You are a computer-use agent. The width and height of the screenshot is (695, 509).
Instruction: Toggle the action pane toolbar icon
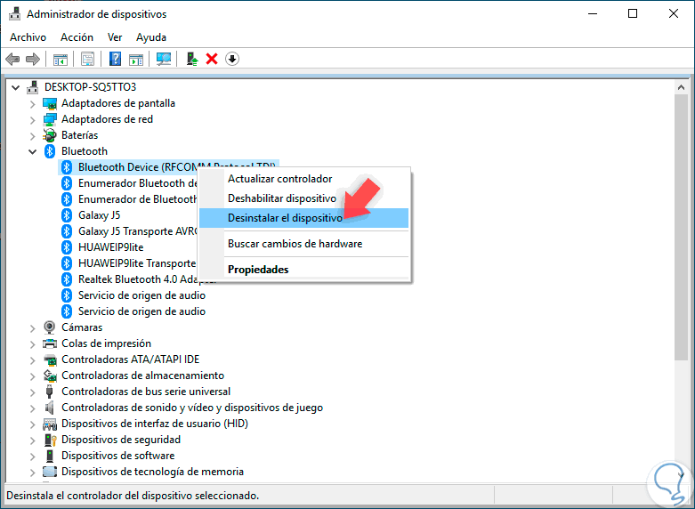click(x=136, y=59)
